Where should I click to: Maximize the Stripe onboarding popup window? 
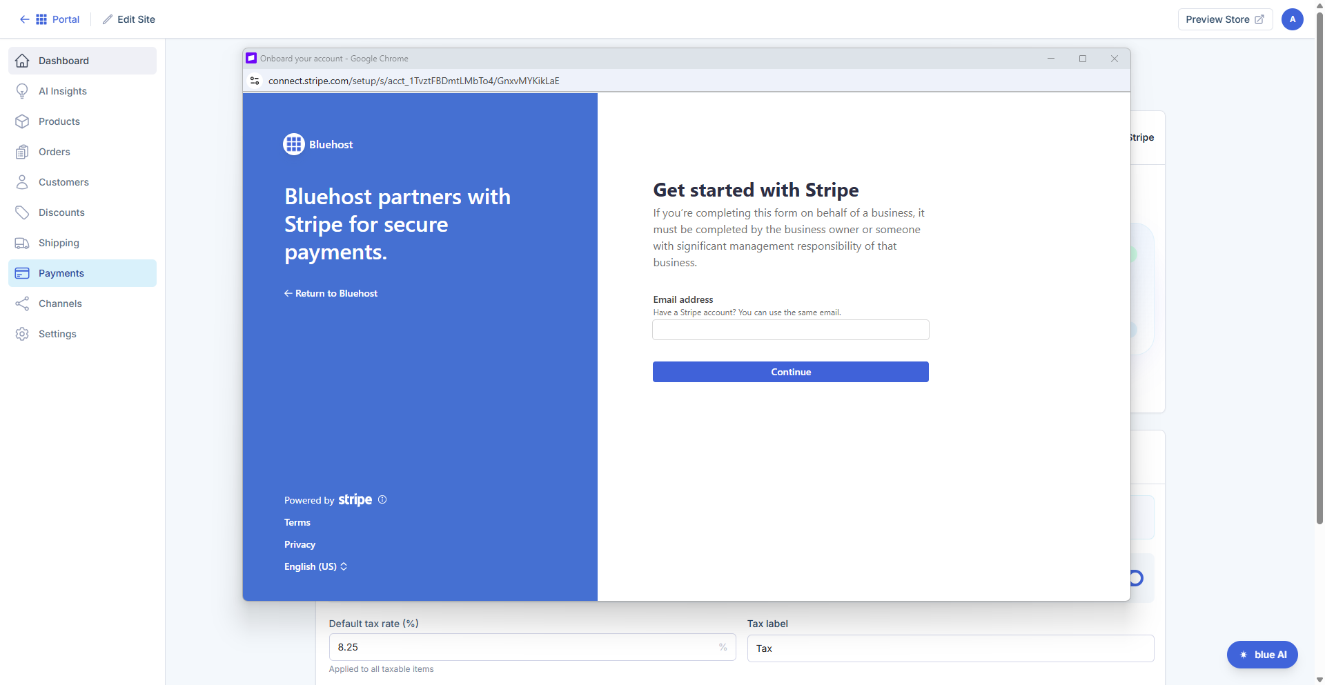(x=1083, y=59)
